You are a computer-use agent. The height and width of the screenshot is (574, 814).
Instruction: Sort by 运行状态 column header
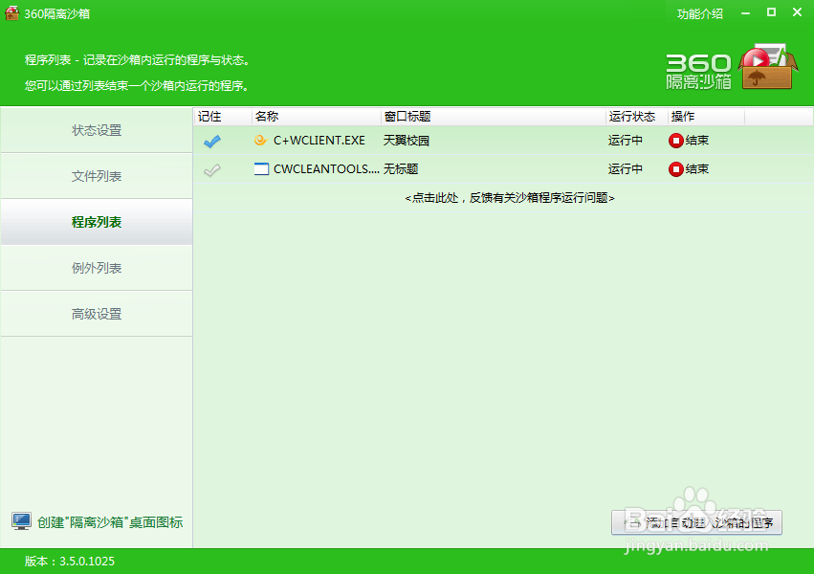[x=636, y=117]
